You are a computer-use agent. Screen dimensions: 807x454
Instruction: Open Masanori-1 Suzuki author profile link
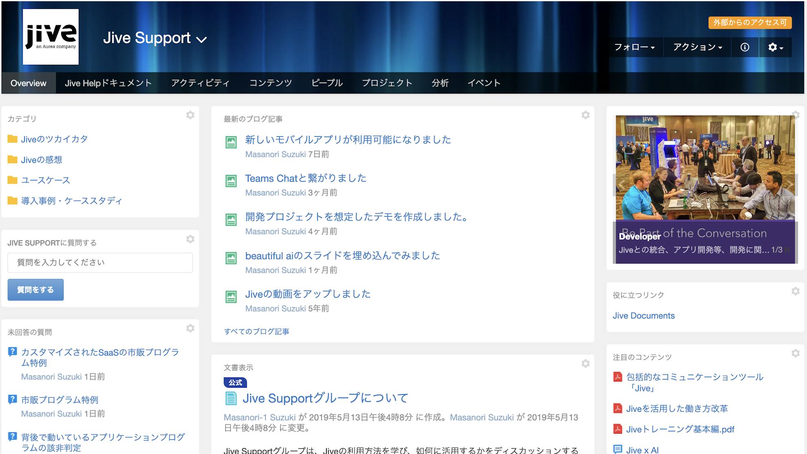260,417
